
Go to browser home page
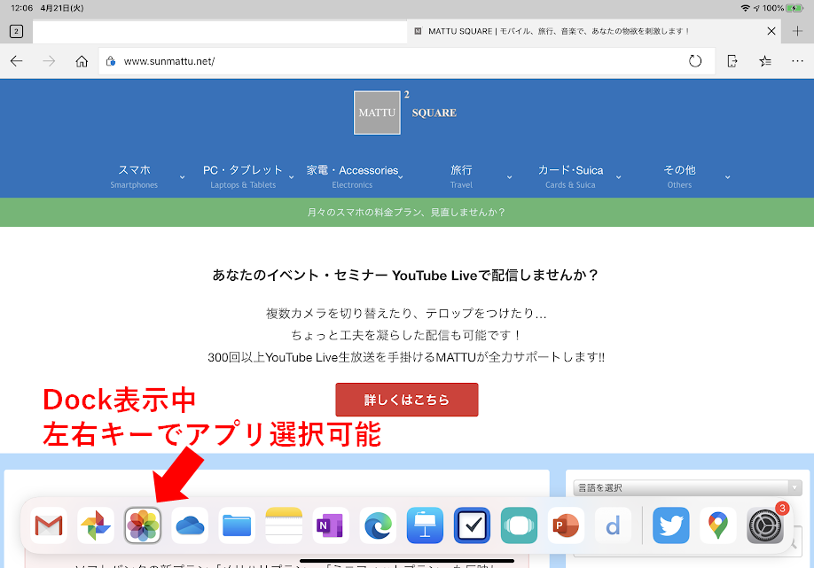82,61
